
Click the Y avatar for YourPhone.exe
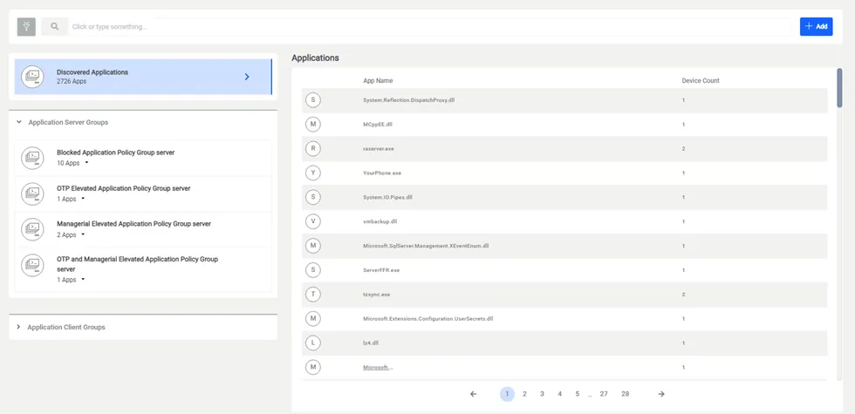(313, 173)
